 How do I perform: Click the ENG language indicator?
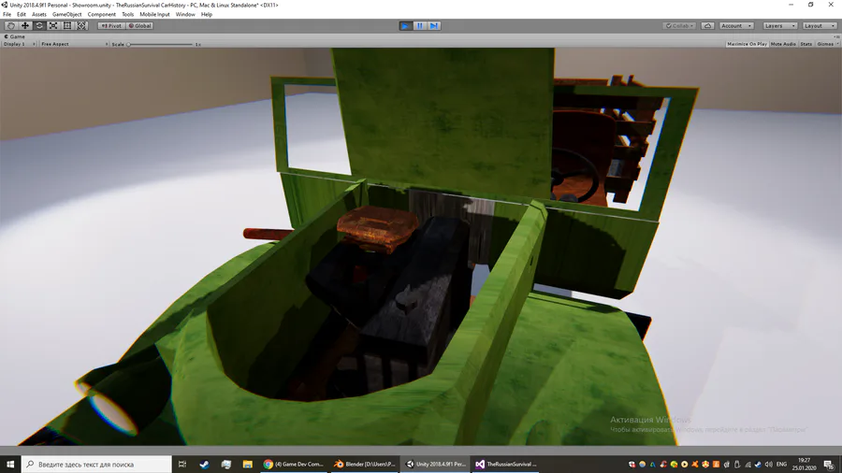[x=781, y=465]
